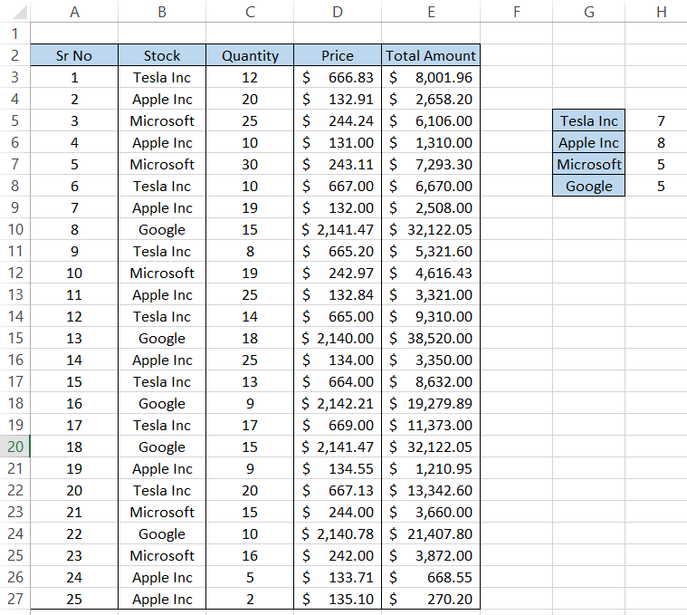Select the 'Price' header cell
687x615 pixels.
(338, 55)
